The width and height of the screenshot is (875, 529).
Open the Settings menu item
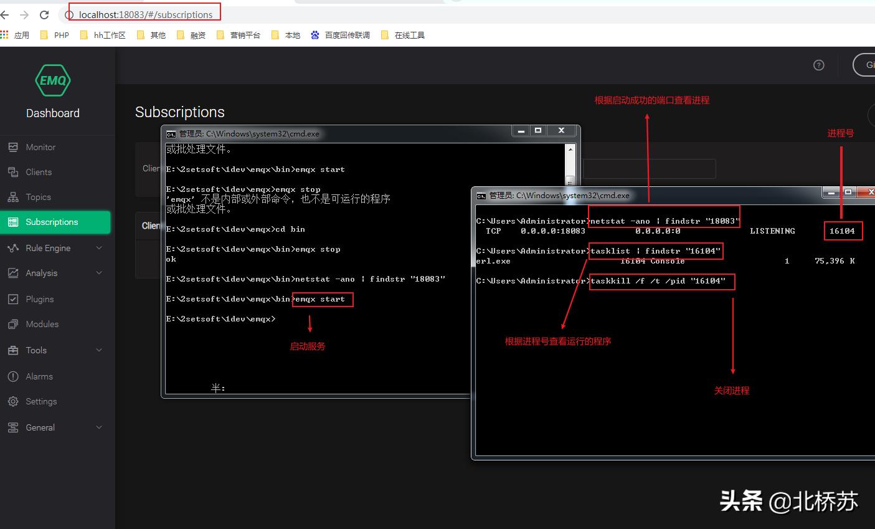pos(55,401)
